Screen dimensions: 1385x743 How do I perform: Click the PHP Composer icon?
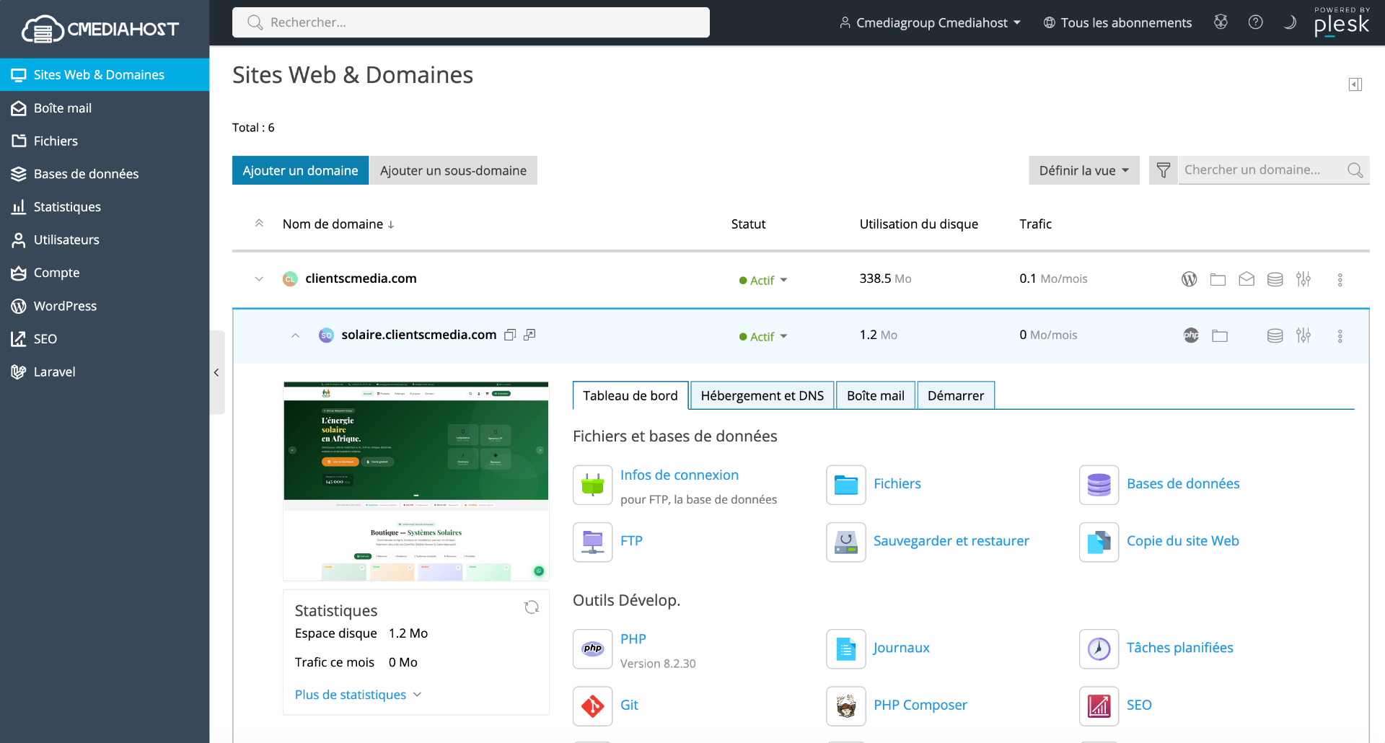tap(846, 706)
